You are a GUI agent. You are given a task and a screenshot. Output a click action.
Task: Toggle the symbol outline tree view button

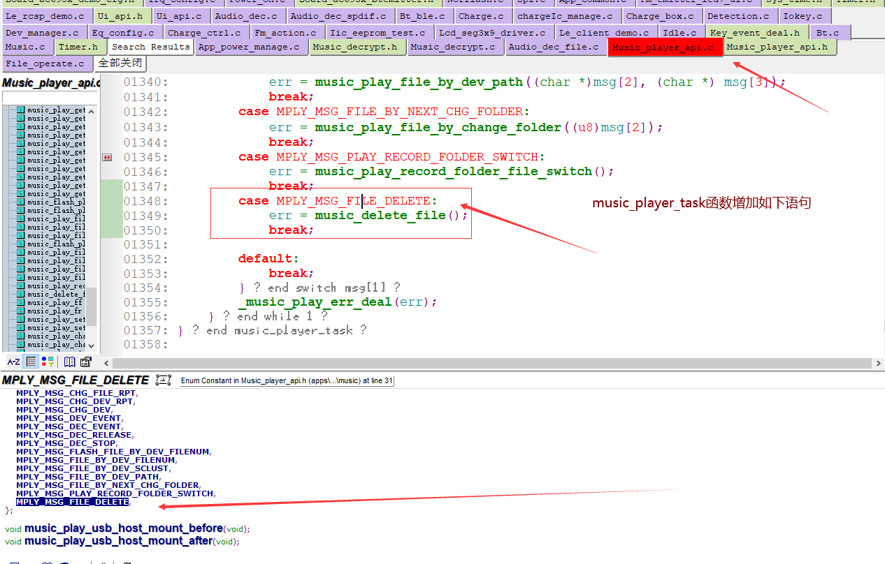[31, 362]
